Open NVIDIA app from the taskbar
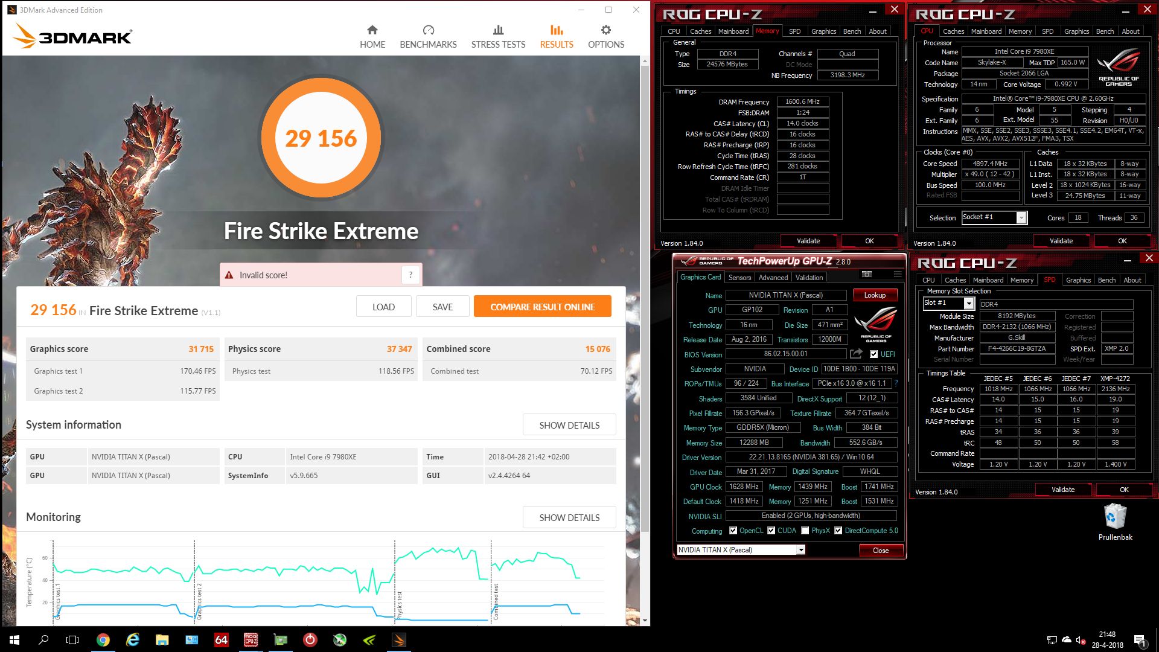 [x=369, y=640]
